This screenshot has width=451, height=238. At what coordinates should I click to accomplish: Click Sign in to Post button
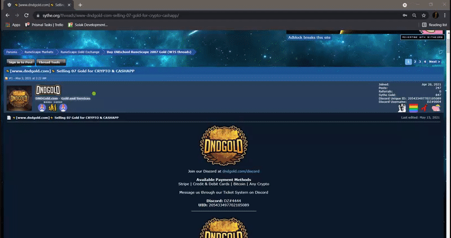tap(20, 62)
